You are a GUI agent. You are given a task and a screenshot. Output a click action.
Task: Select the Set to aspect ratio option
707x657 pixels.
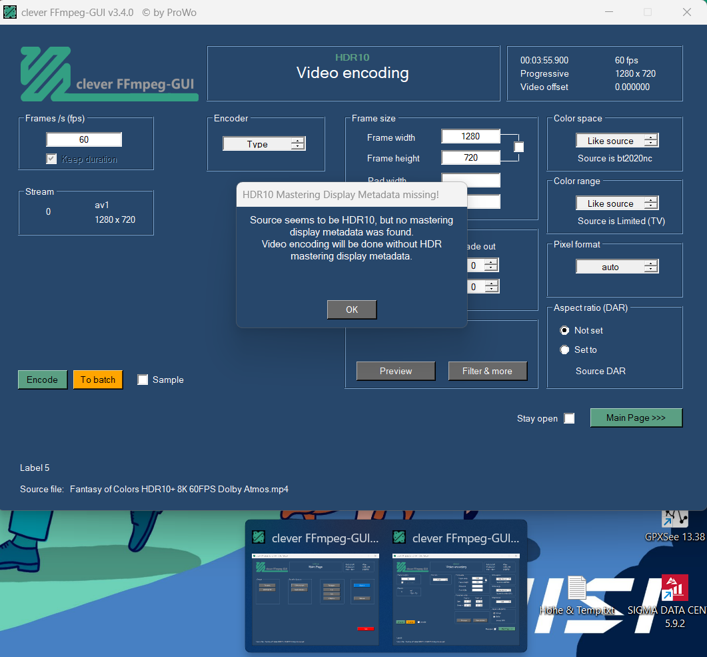[x=564, y=350]
